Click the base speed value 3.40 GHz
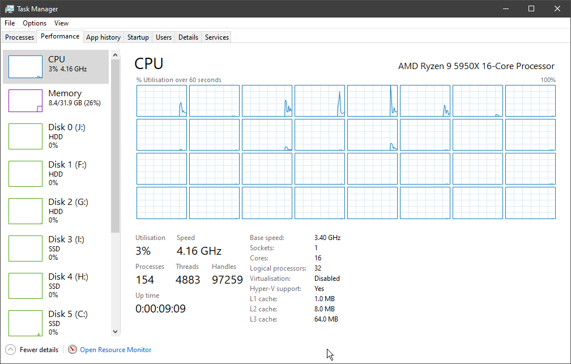The image size is (571, 364). [327, 238]
